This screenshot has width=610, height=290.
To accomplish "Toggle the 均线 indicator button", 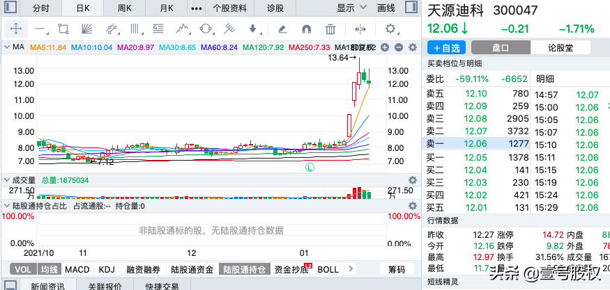I will 49,269.
